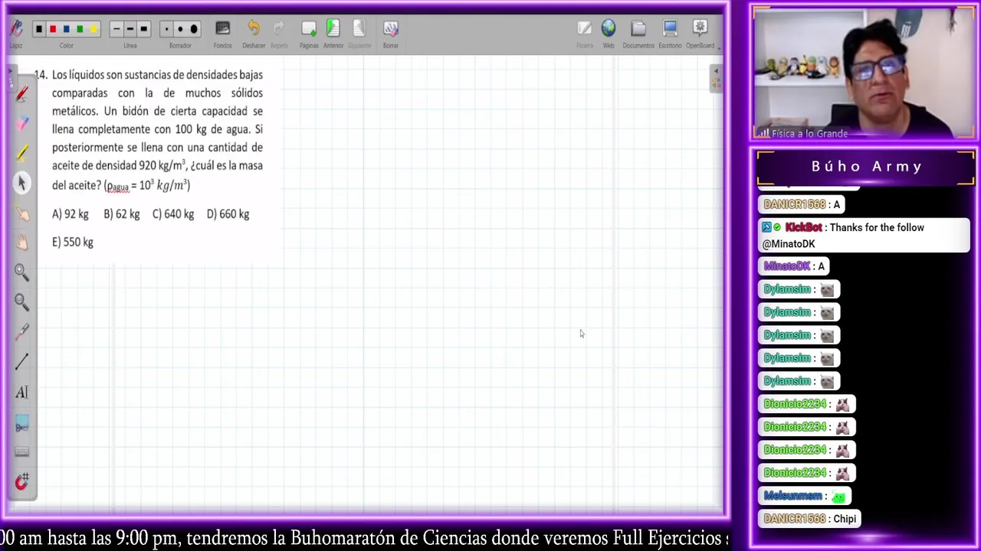Click answer option E) 550 kg
The height and width of the screenshot is (551, 981).
(x=73, y=242)
